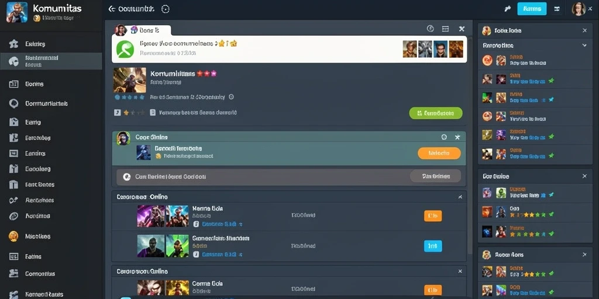Image resolution: width=599 pixels, height=299 pixels.
Task: Expand the chevron dropdown in the top right panel
Action: 584,46
